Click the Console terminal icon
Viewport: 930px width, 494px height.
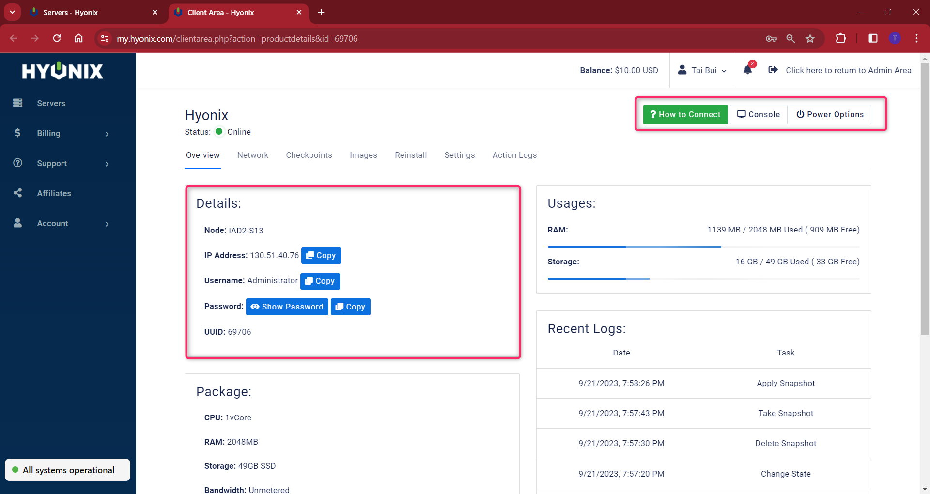[742, 114]
